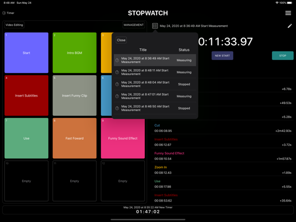Viewport: 296px width, 222px height.
Task: Tap the orange Fast Foward tile
Action: [75, 138]
